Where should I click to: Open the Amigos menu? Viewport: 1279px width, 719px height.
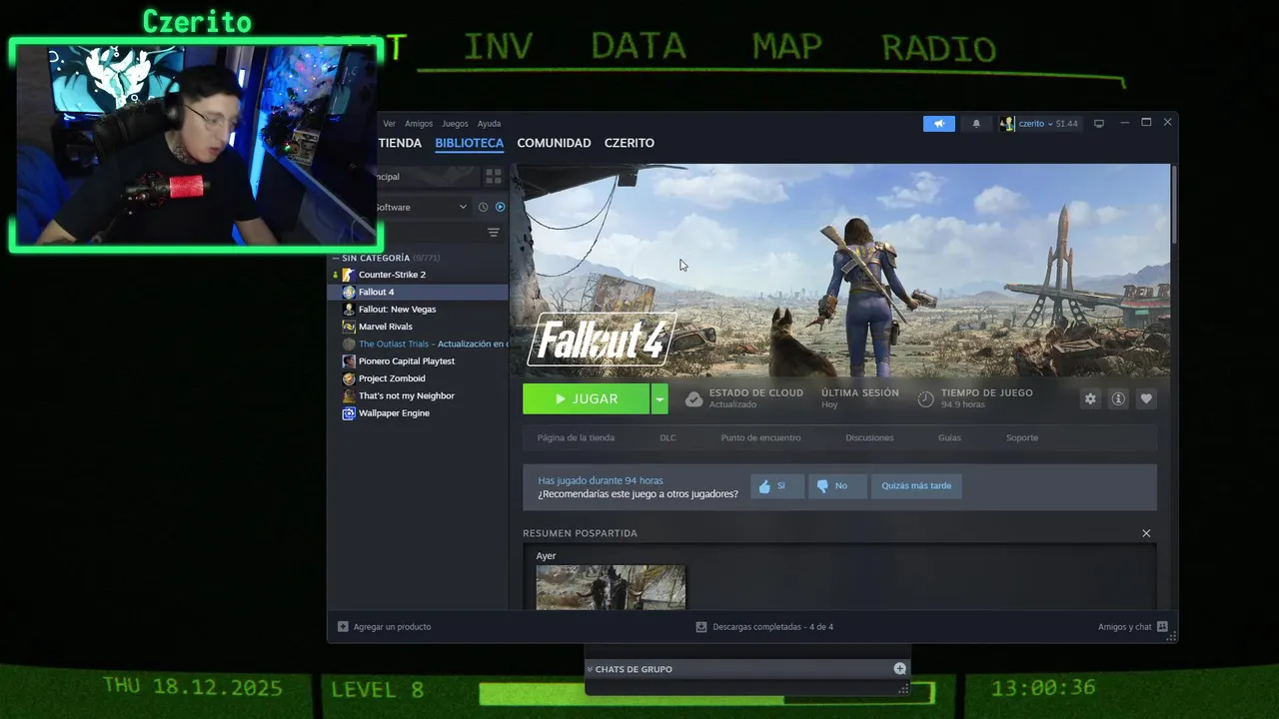(419, 124)
